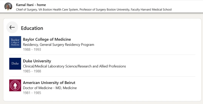Viewport: 203px width, 104px height.
Task: Select the 1981 - 1985 date range
Action: tap(32, 93)
